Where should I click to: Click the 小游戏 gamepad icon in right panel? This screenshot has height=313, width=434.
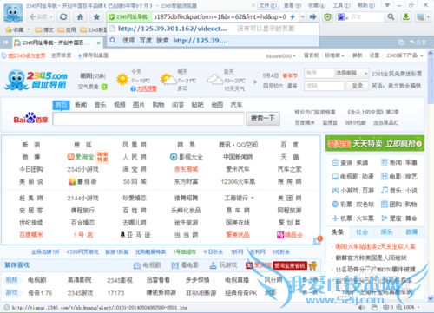tap(335, 191)
